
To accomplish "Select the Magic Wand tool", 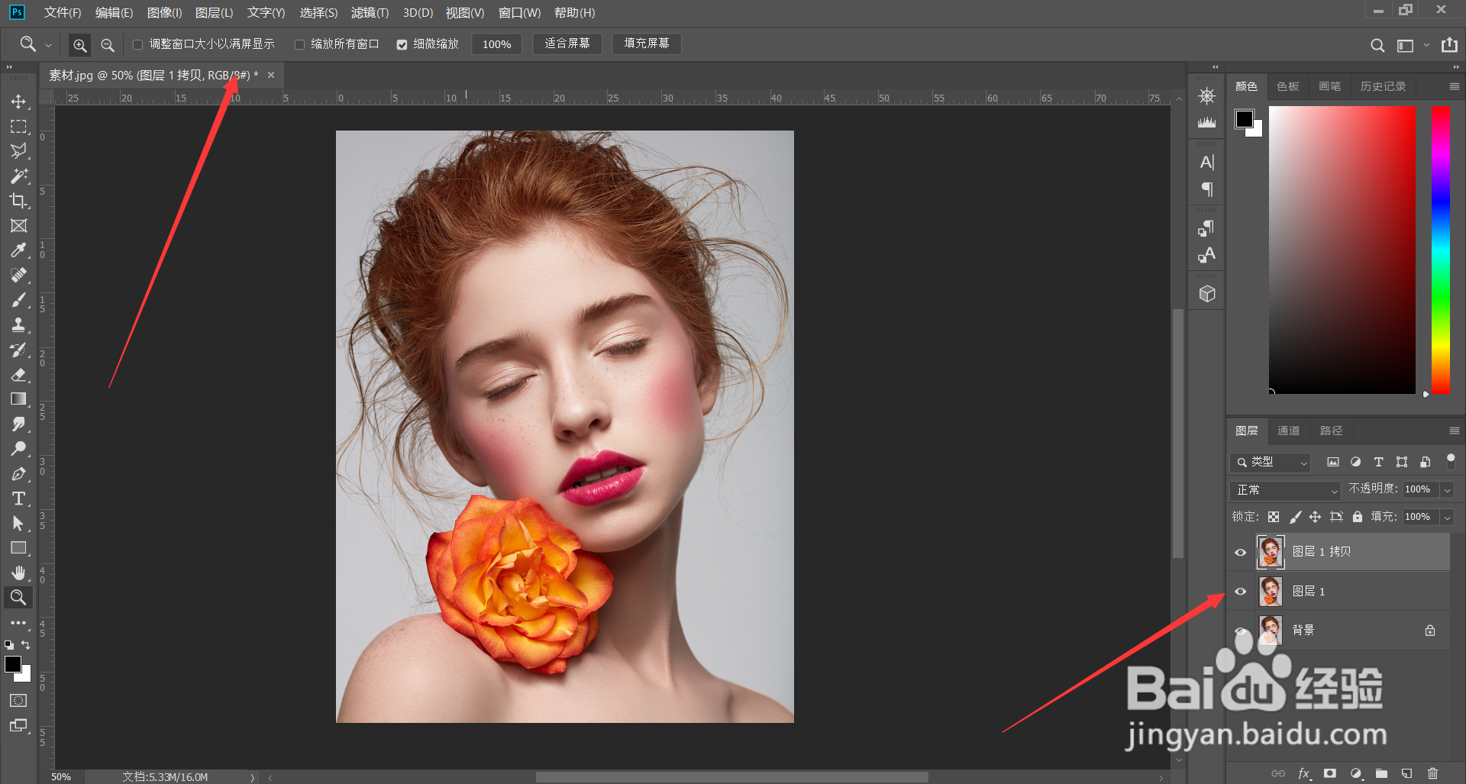I will tap(18, 176).
